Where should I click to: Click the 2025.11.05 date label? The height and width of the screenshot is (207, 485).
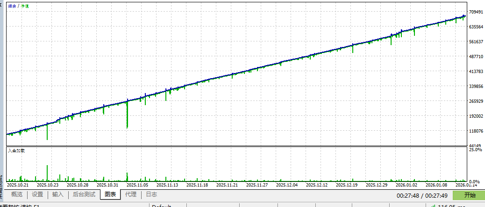pyautogui.click(x=137, y=185)
